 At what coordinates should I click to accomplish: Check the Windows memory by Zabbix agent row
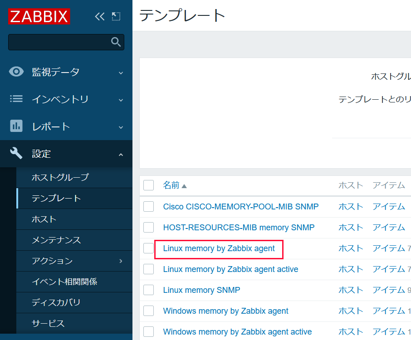[x=148, y=311]
